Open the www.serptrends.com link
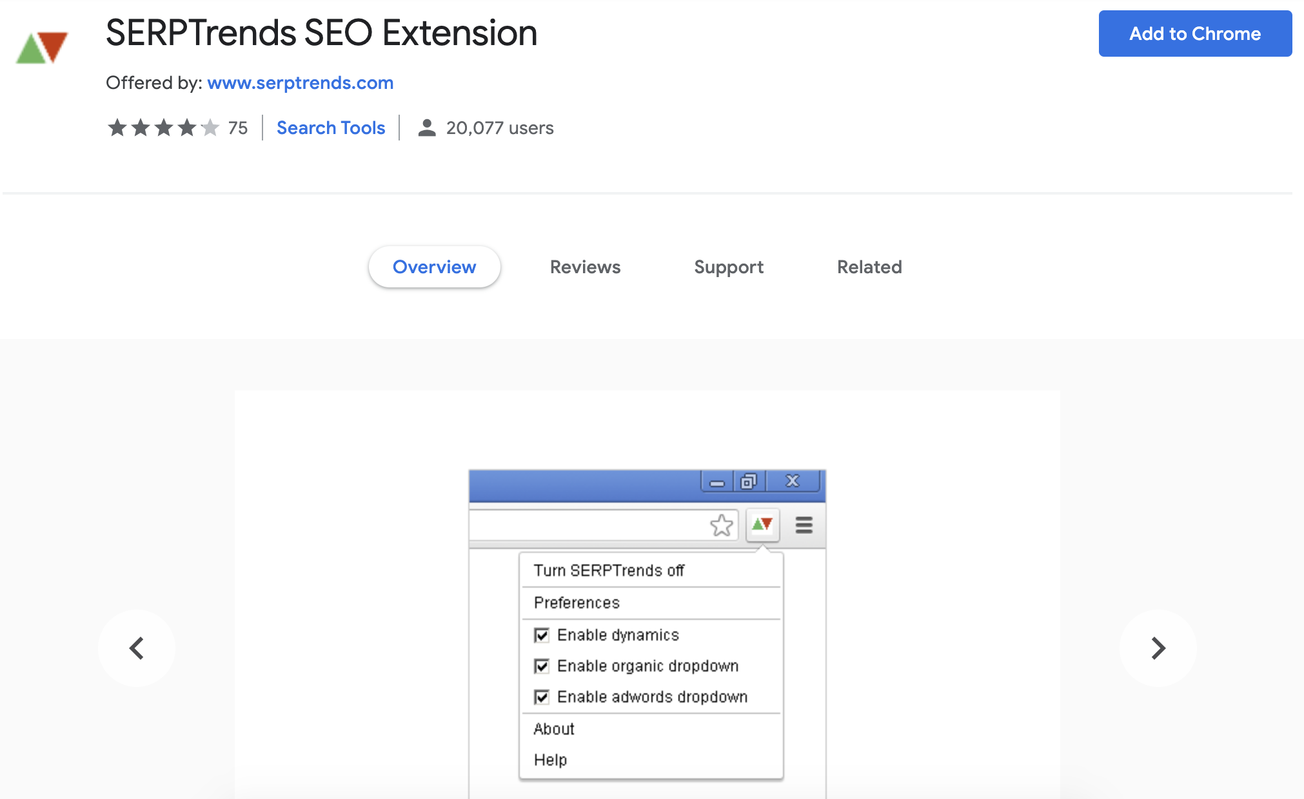 tap(301, 82)
